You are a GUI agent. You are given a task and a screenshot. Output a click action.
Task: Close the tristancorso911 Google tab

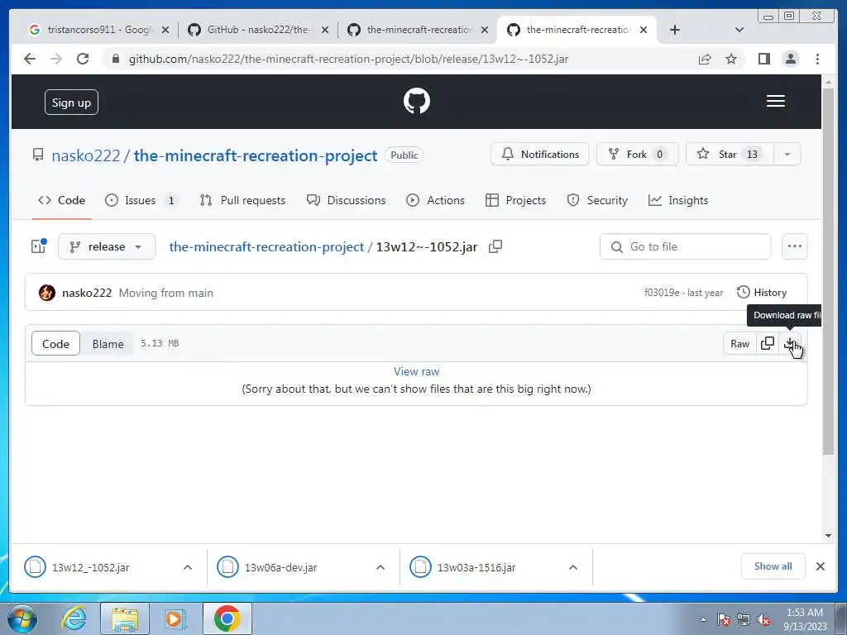[165, 30]
